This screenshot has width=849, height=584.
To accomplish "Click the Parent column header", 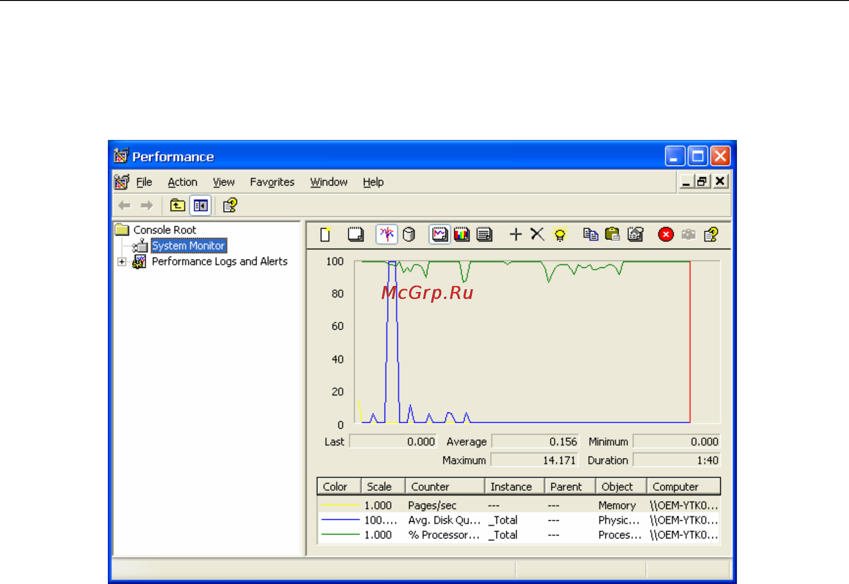I will [x=570, y=486].
